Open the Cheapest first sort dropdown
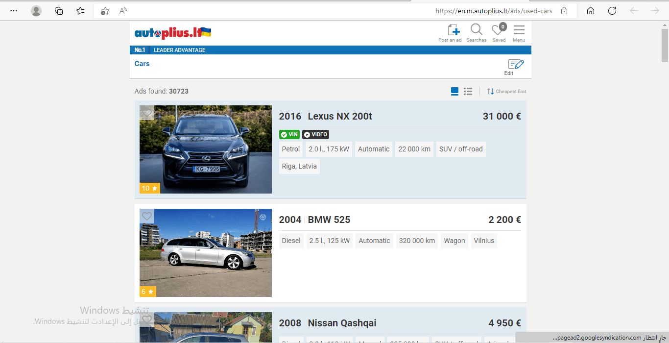The width and height of the screenshot is (669, 343). (x=506, y=92)
